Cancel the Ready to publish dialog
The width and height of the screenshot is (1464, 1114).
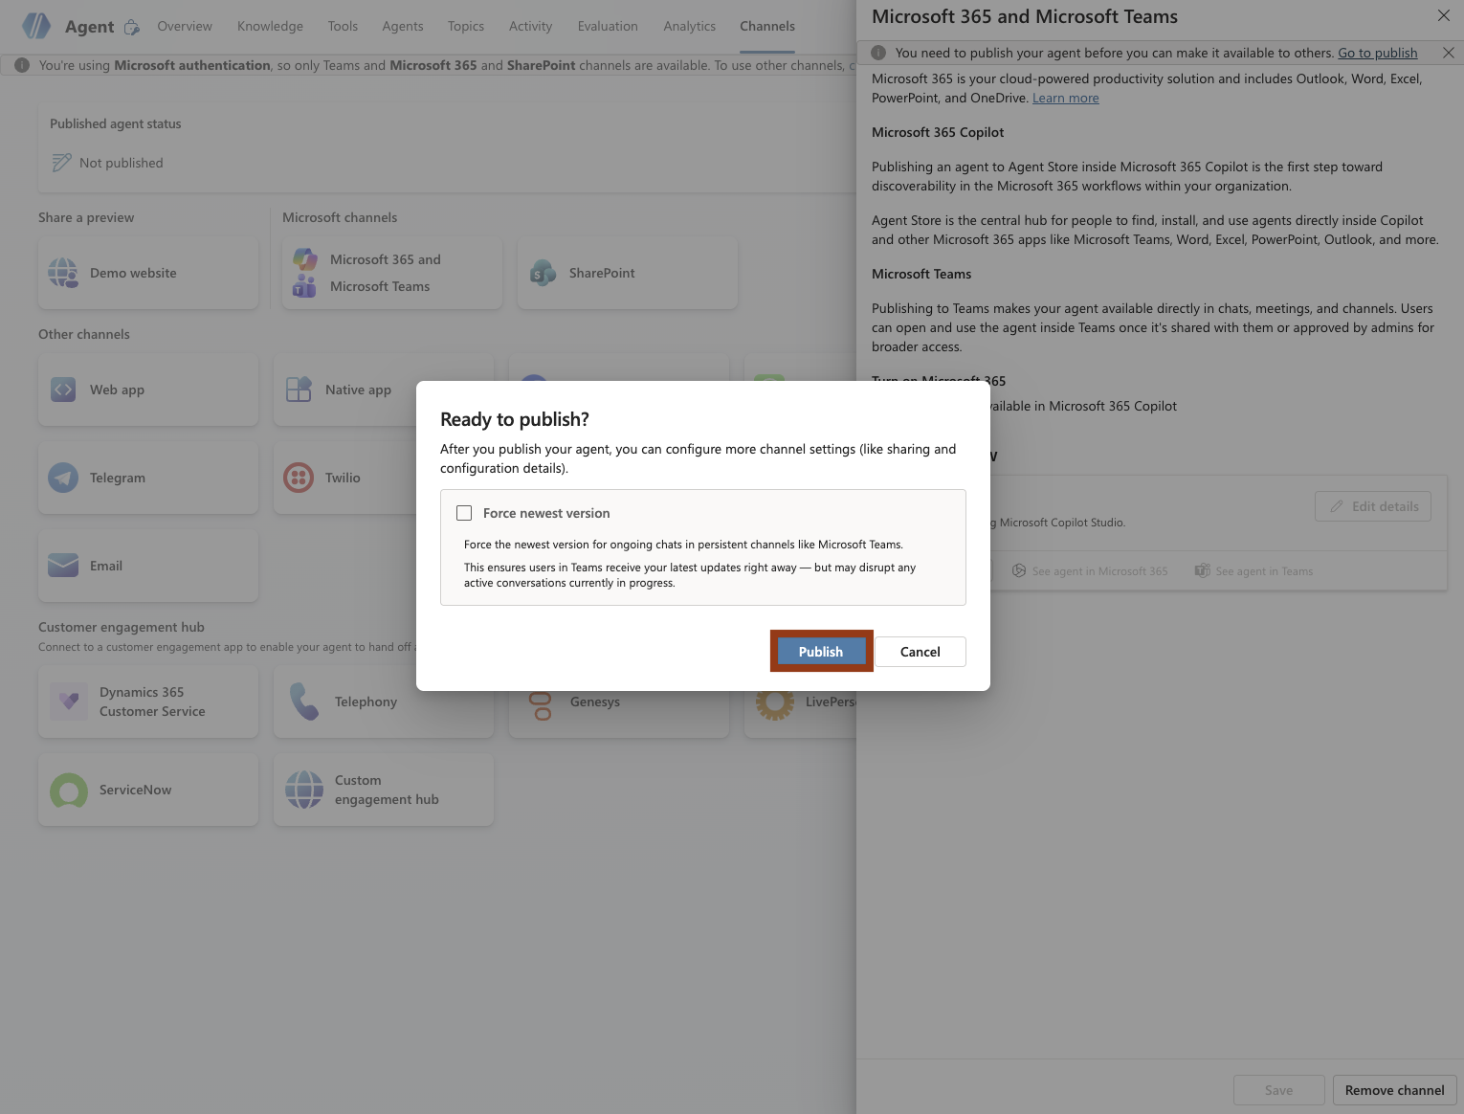921,652
